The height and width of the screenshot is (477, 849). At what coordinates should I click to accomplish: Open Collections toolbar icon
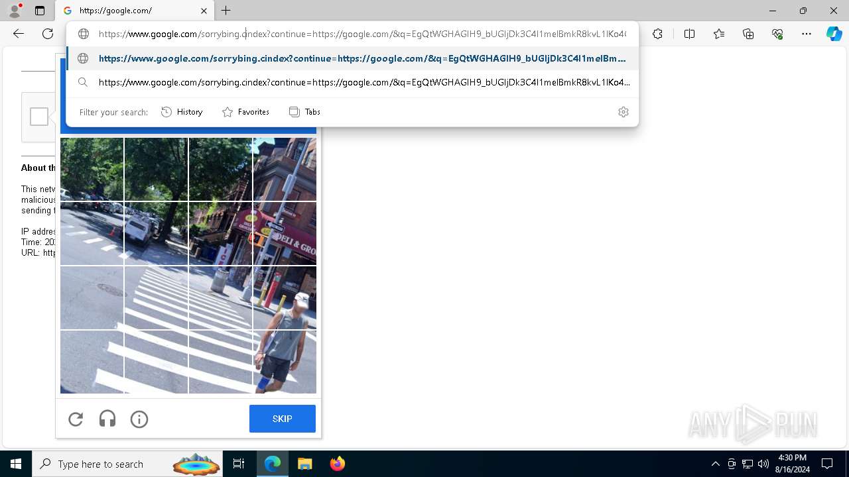click(748, 34)
